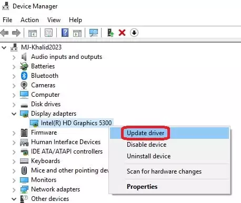Select the Network adapters label

coord(55,189)
